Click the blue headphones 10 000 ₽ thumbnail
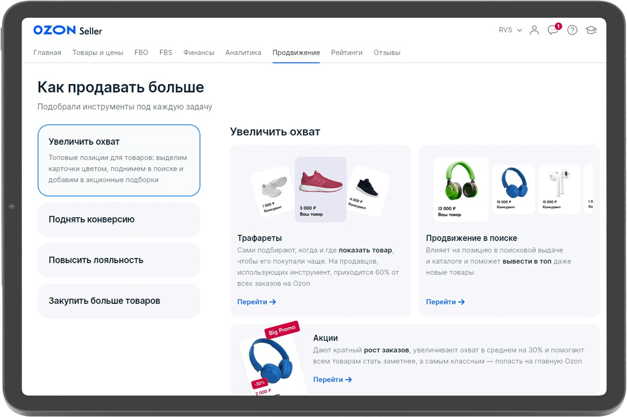 513,189
